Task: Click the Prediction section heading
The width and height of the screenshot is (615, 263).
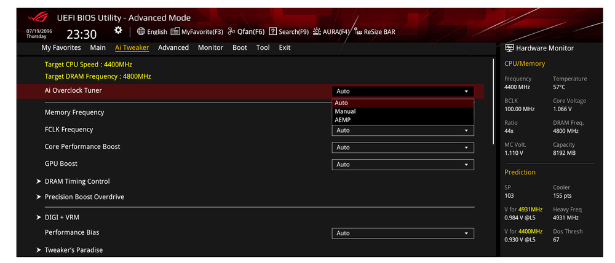Action: (520, 172)
